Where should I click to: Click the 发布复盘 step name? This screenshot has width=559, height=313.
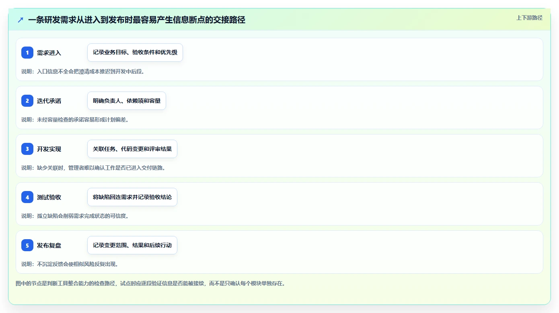tap(49, 246)
